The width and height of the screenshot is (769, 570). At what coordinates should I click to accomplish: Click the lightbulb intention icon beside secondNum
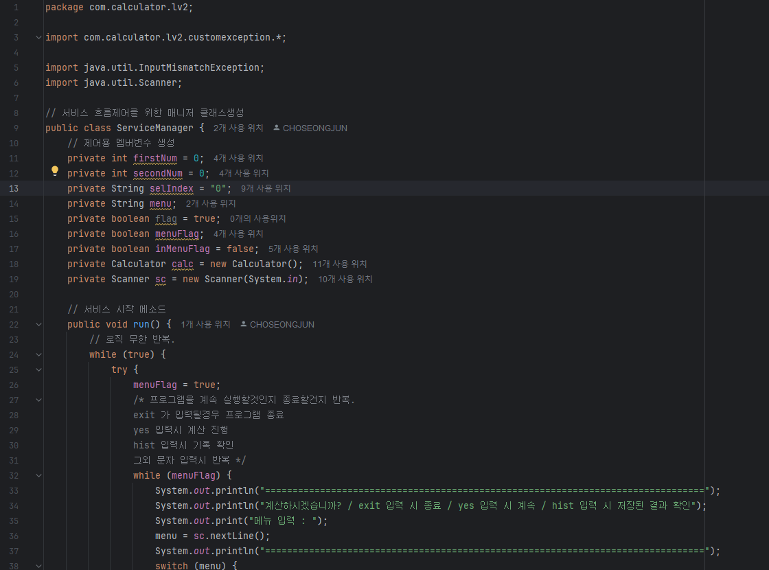pos(54,170)
